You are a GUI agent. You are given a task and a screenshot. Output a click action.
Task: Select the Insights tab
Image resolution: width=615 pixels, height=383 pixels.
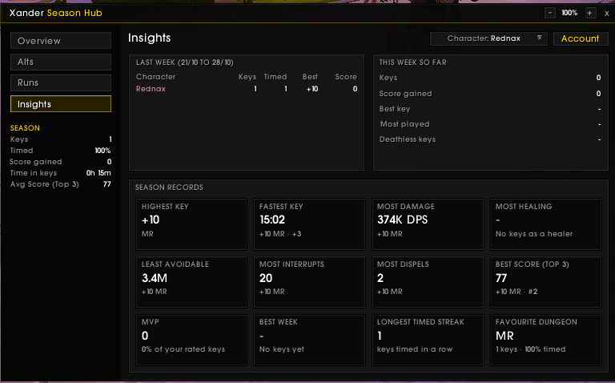61,104
